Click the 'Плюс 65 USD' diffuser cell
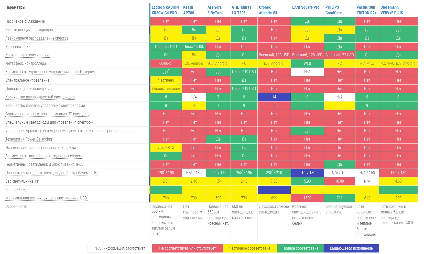Screen dimensions: 424x254 tap(166, 47)
